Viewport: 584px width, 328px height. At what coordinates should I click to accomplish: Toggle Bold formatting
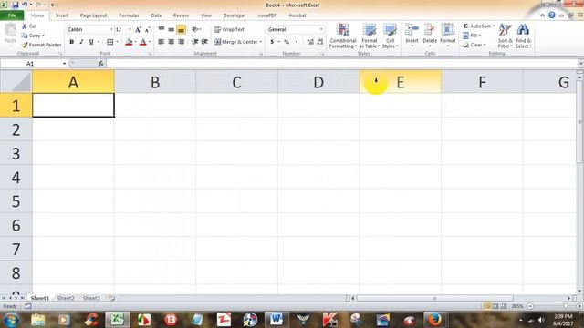71,42
